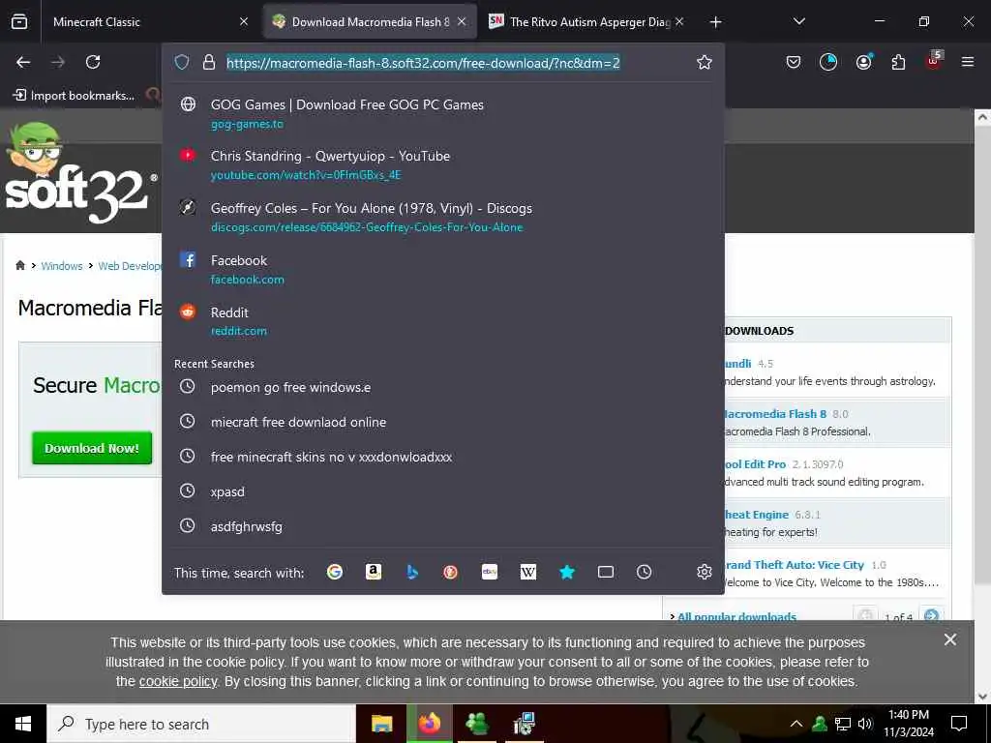This screenshot has height=743, width=991.
Task: Open Save to Pocket button
Action: [x=794, y=62]
